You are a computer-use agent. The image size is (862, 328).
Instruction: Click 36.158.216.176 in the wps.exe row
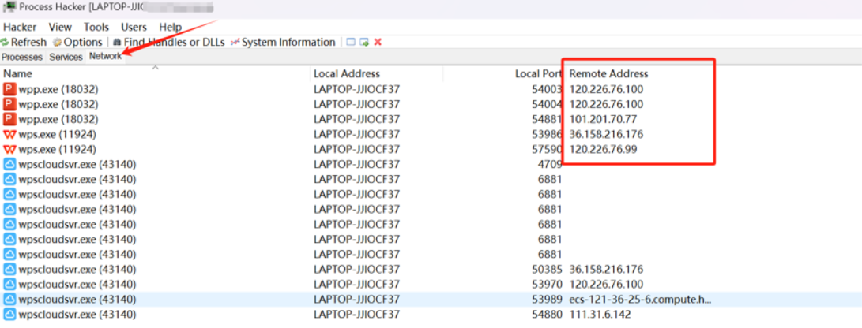(606, 134)
